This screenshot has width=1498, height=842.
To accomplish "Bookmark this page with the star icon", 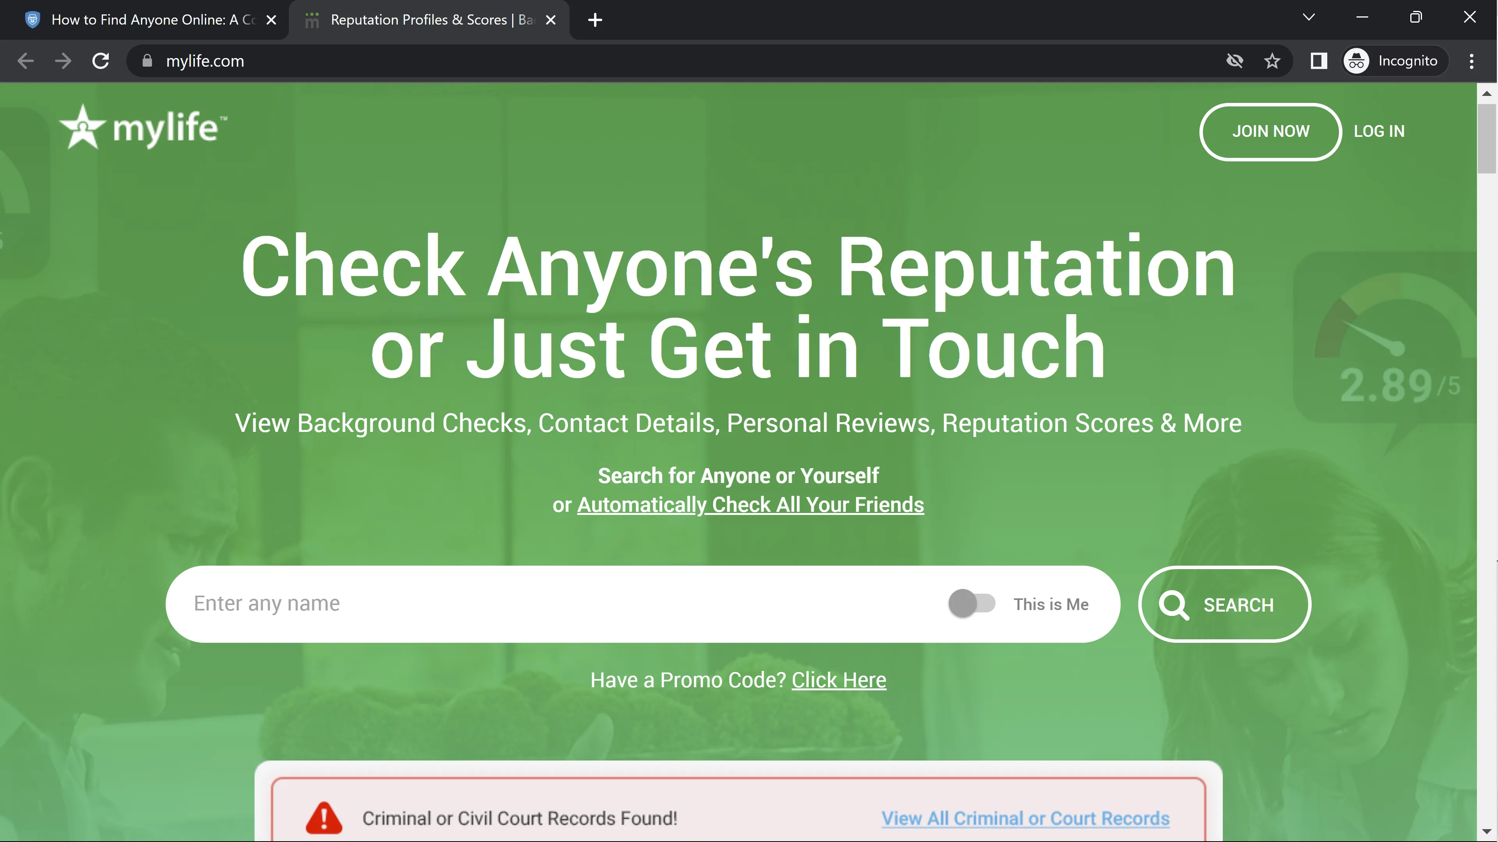I will 1272,61.
